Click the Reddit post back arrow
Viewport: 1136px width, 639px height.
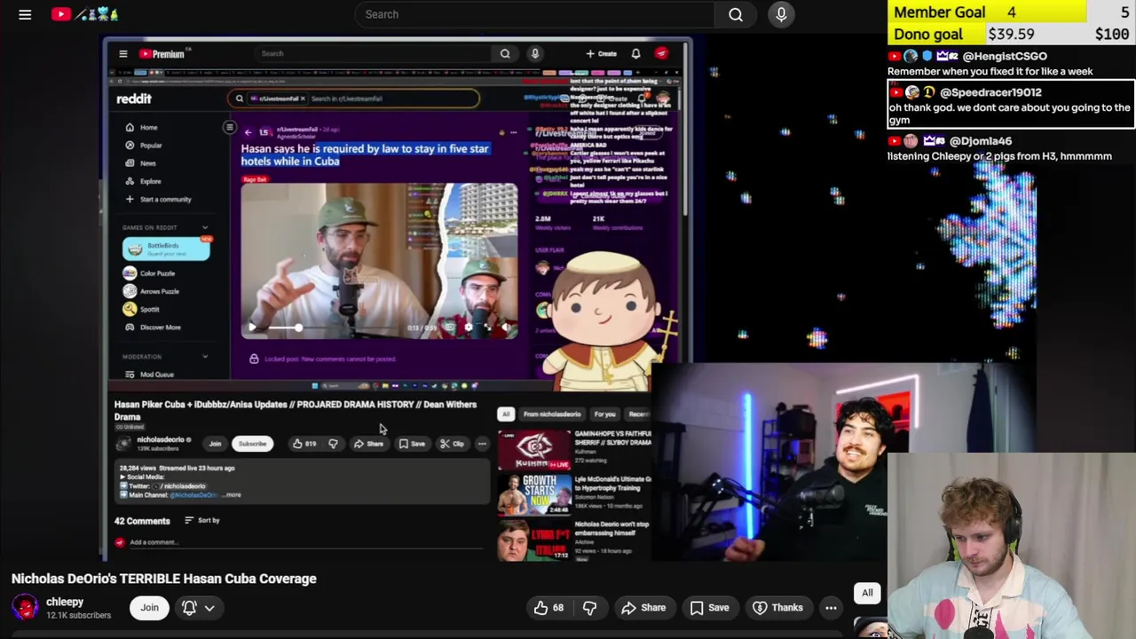(248, 131)
